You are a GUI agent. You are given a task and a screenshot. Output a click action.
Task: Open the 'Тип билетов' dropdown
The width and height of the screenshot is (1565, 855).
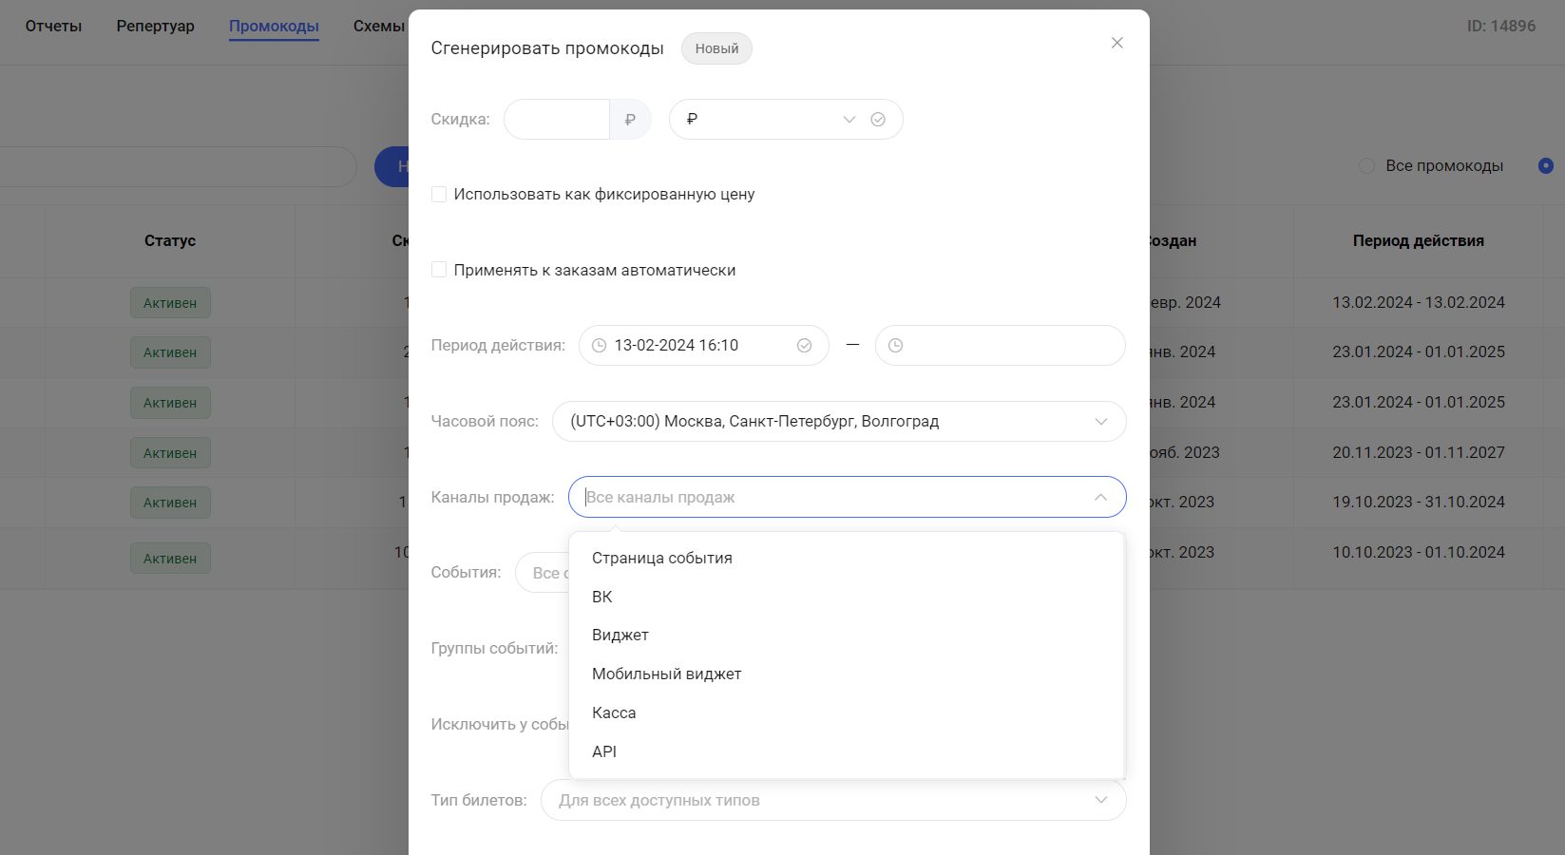coord(833,800)
